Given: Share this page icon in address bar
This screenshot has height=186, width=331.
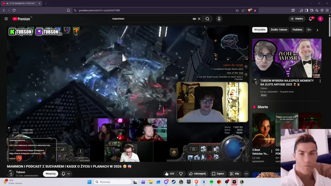Looking at the screenshot, I should click(x=243, y=10).
